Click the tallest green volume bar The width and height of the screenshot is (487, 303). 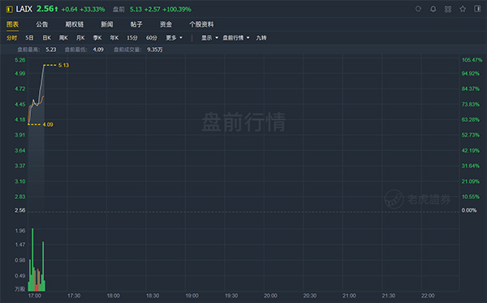(32, 259)
